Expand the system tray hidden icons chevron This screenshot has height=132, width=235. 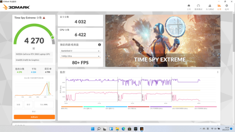[201, 129]
